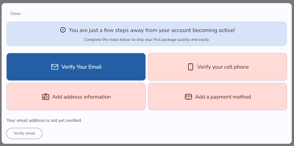294x146 pixels.
Task: Click the credit card icon
Action: (188, 97)
